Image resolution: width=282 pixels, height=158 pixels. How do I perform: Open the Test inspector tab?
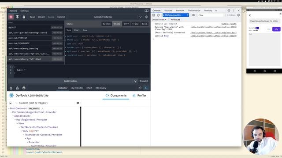145,24
